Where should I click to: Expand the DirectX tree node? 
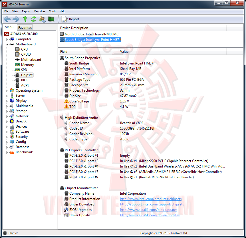[7, 122]
